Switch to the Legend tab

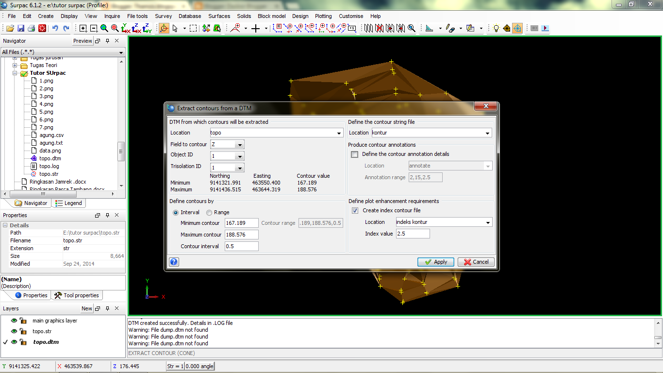coord(68,203)
